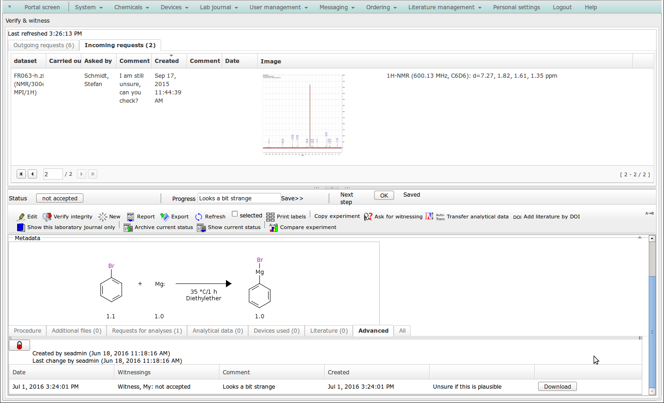Click the Edit pencil icon

pyautogui.click(x=21, y=217)
